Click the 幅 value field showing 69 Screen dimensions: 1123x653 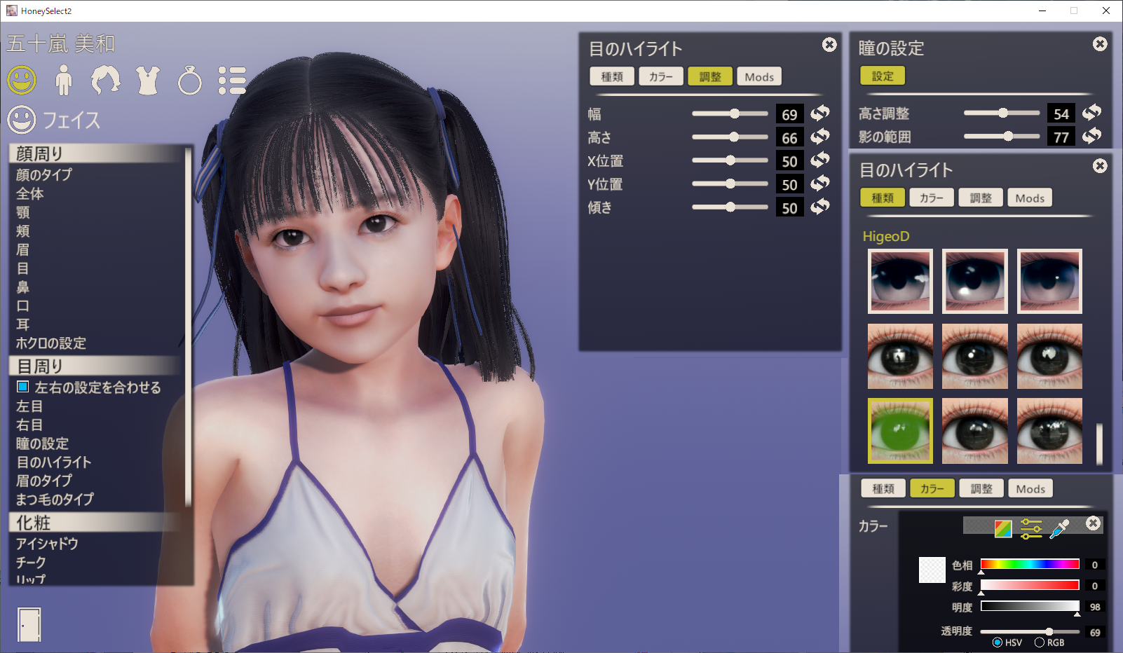(x=790, y=114)
